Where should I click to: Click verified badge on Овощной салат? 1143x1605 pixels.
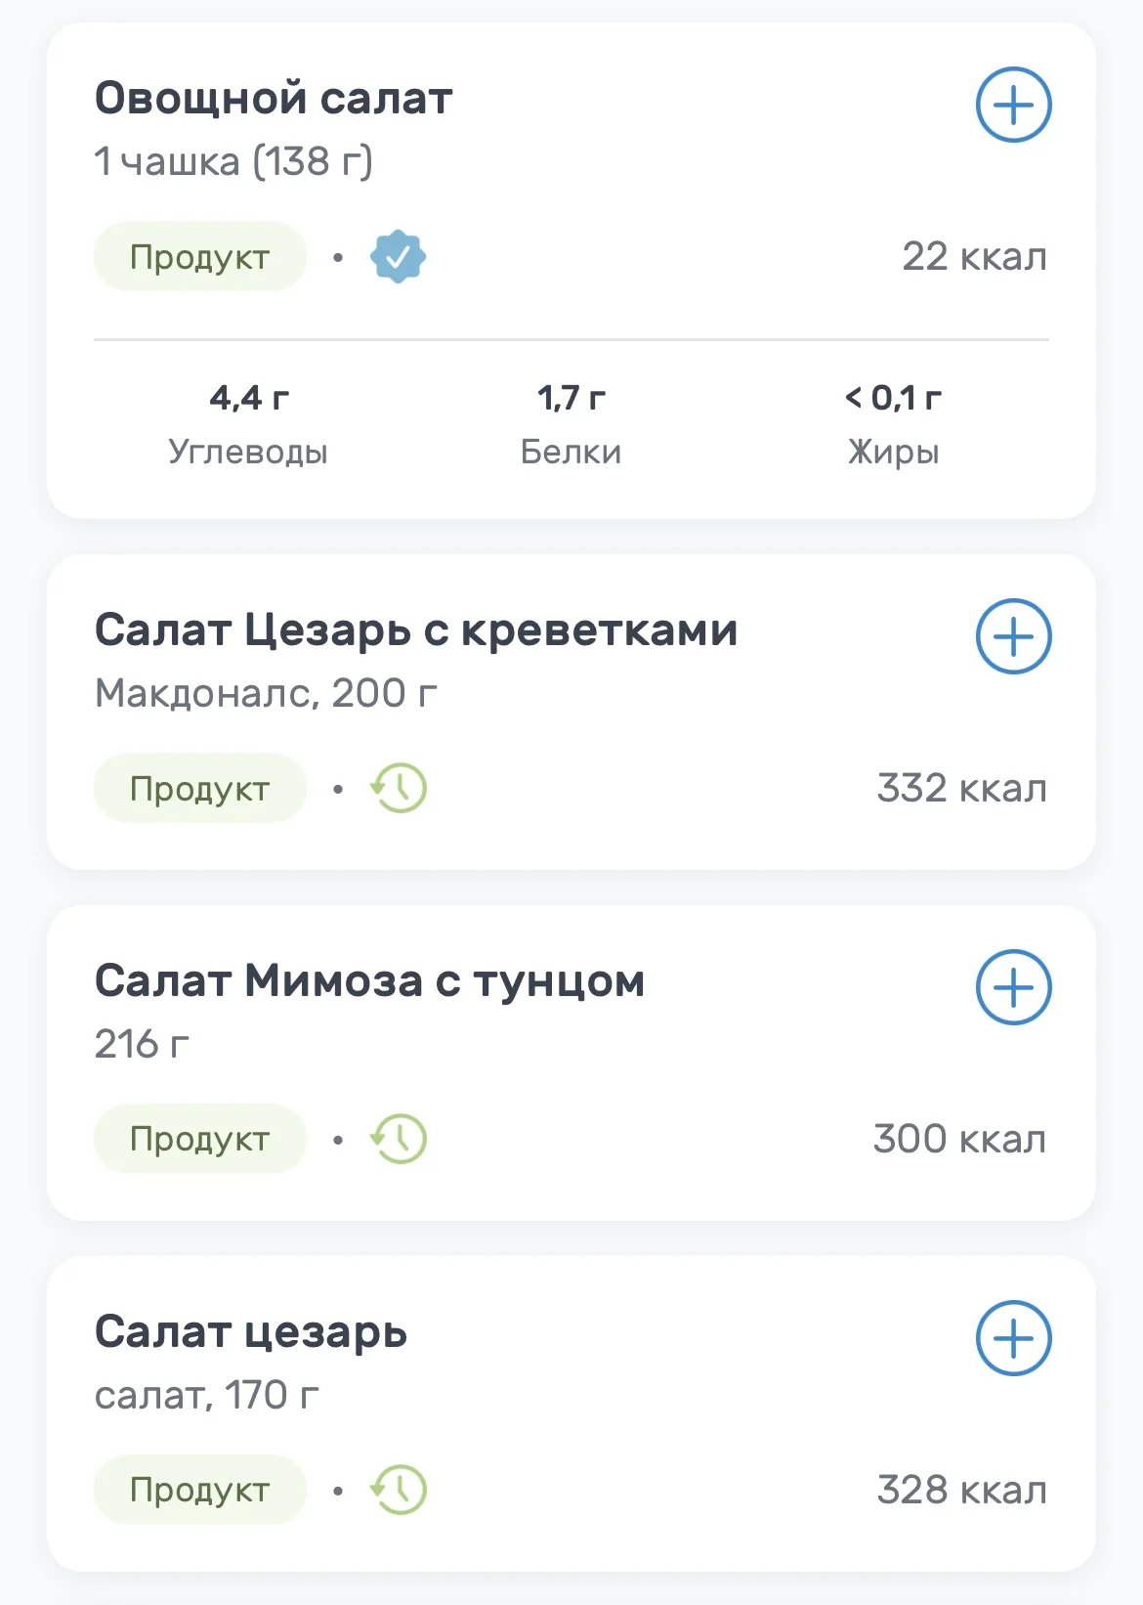(398, 257)
